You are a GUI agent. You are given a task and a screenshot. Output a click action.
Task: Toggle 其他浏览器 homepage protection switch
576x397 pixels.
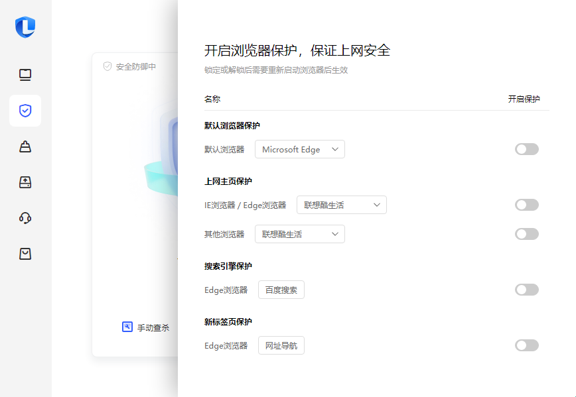[x=526, y=234]
